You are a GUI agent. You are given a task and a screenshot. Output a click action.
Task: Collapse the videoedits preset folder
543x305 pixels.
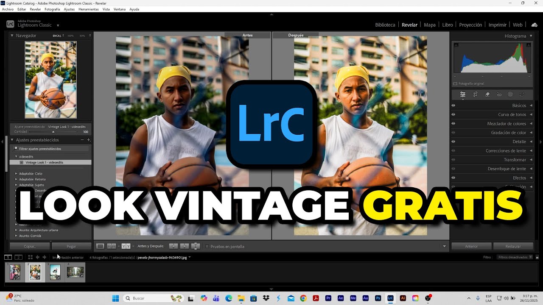coord(16,157)
